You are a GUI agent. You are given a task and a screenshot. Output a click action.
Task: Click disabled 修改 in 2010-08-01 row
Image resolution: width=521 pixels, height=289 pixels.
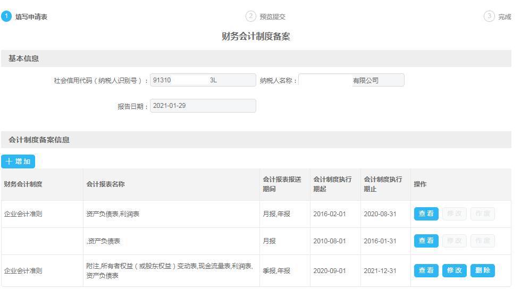click(455, 241)
